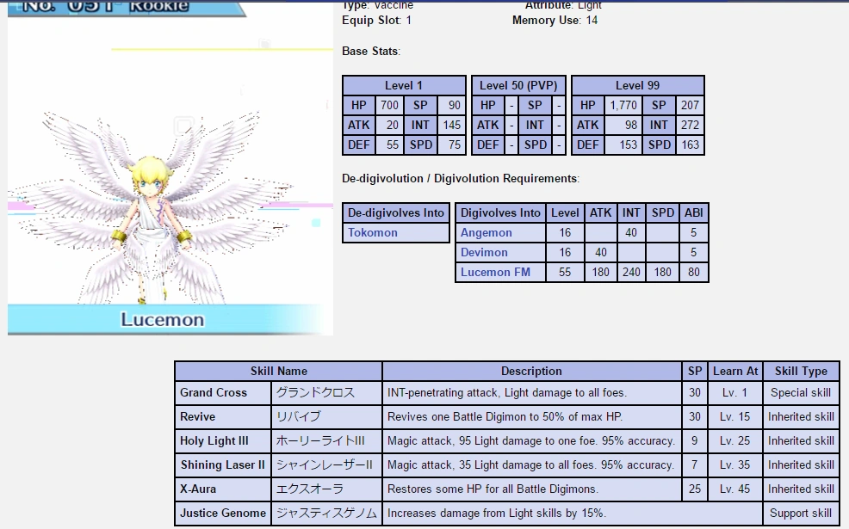The width and height of the screenshot is (849, 529).
Task: Click Holy Light III Lv. 25 cell
Action: pyautogui.click(x=735, y=440)
